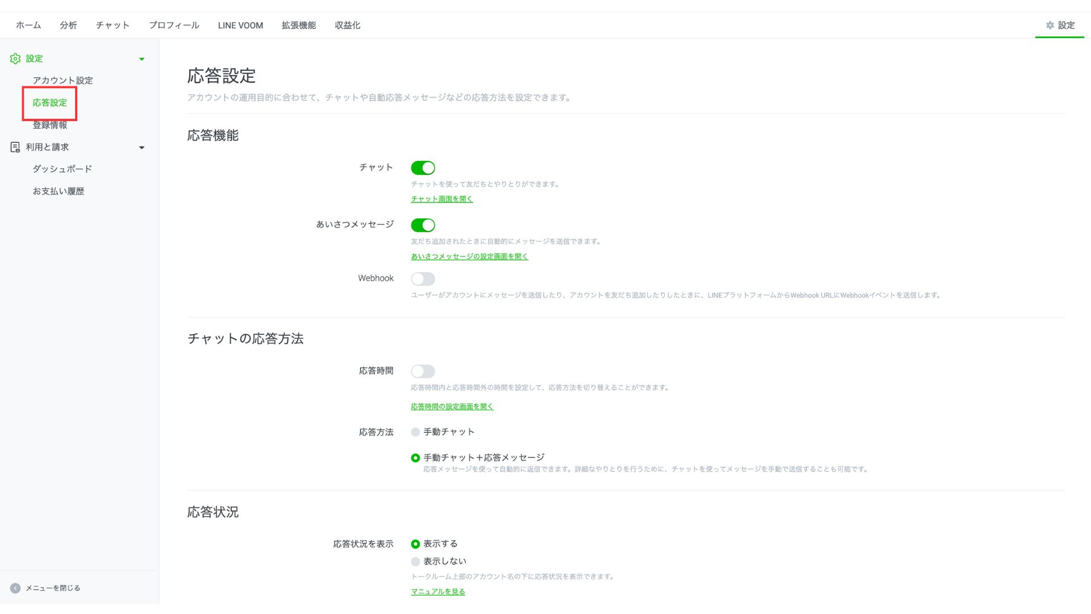Go to the プロフィール tab
Viewport: 1091px width, 614px height.
coord(174,26)
